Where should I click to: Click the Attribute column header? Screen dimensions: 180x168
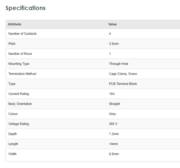pos(14,24)
